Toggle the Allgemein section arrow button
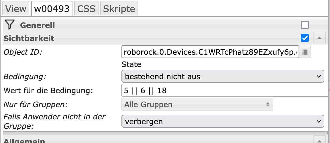The image size is (330, 143). 320,140
